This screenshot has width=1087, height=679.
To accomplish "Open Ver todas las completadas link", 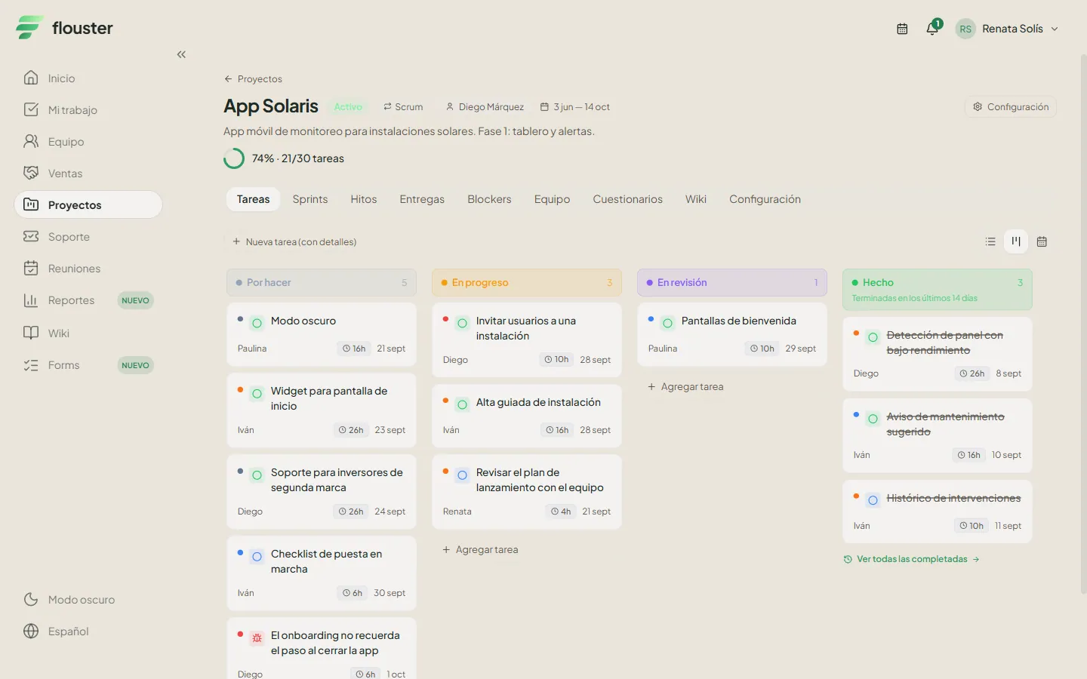I will (x=912, y=559).
